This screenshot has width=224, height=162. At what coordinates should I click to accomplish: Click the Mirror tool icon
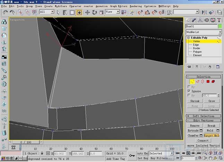pos(204,12)
